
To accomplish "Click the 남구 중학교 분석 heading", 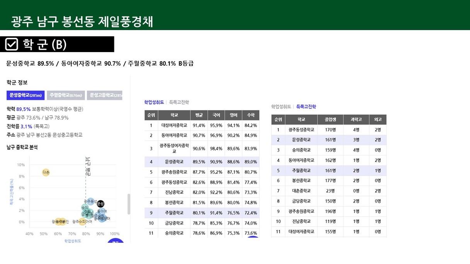I will [22, 147].
